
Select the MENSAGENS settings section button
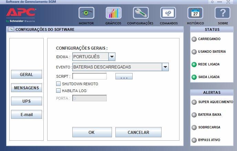[x=27, y=88]
